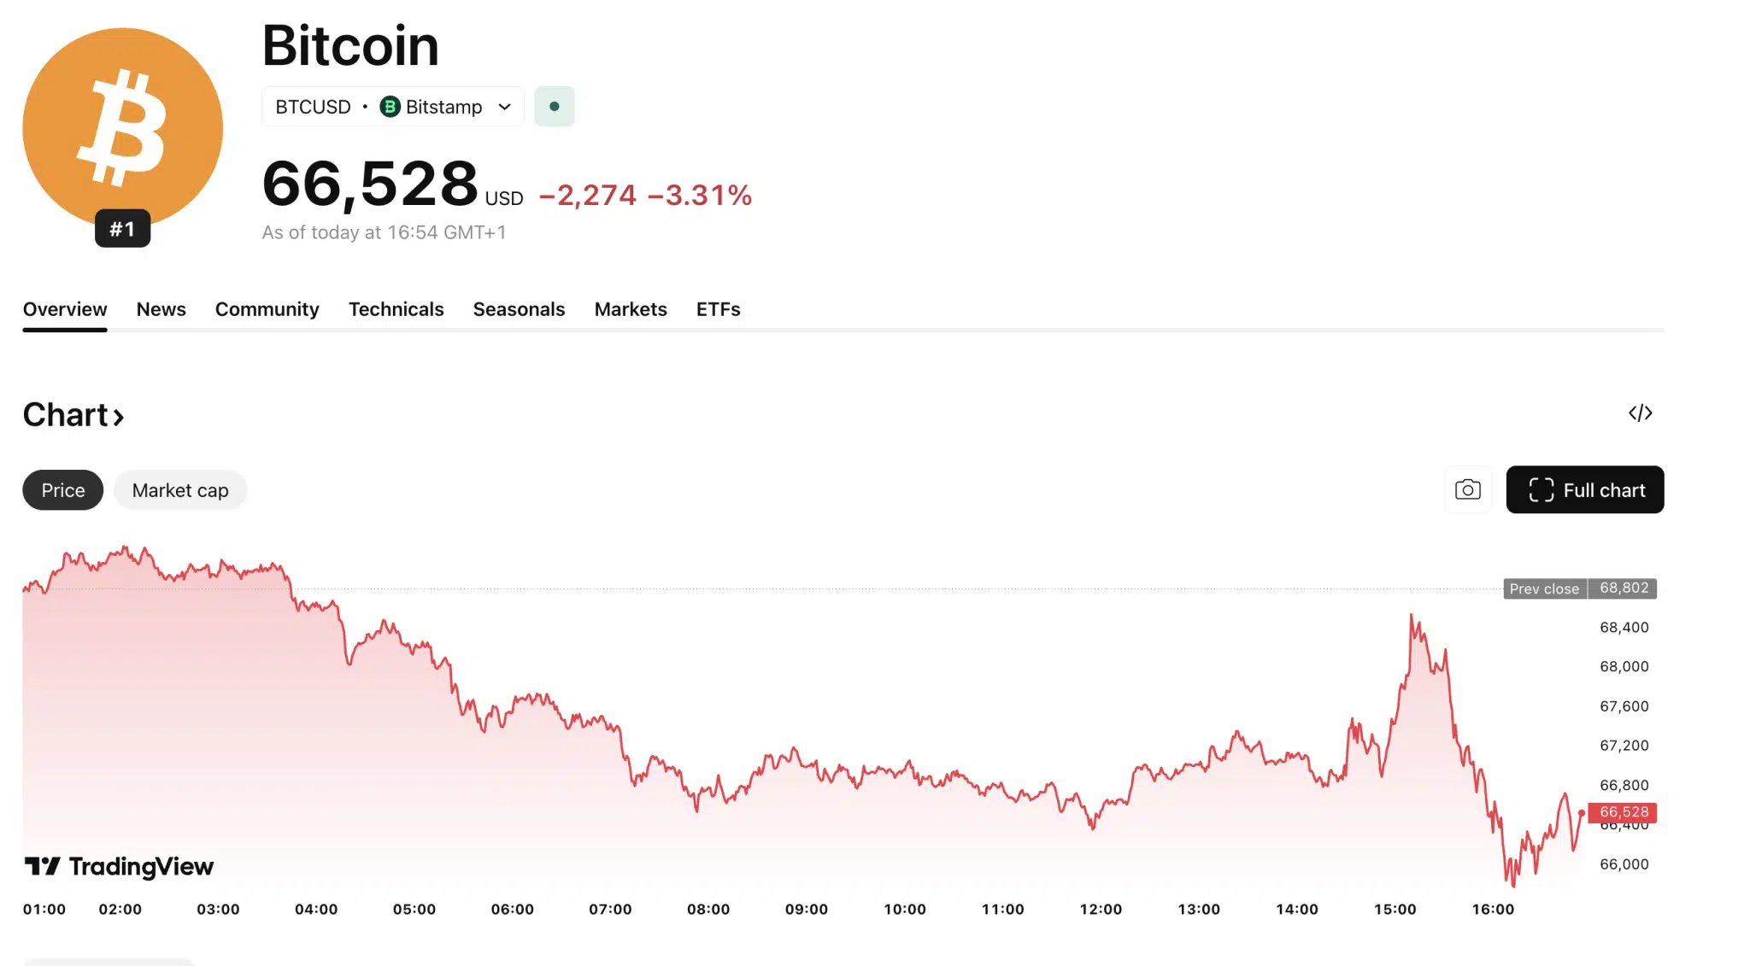Click the Prev close 68,802 label
This screenshot has width=1750, height=966.
pyautogui.click(x=1579, y=588)
